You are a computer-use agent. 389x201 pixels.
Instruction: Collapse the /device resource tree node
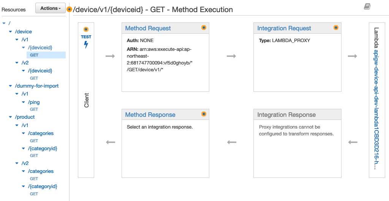coord(11,32)
